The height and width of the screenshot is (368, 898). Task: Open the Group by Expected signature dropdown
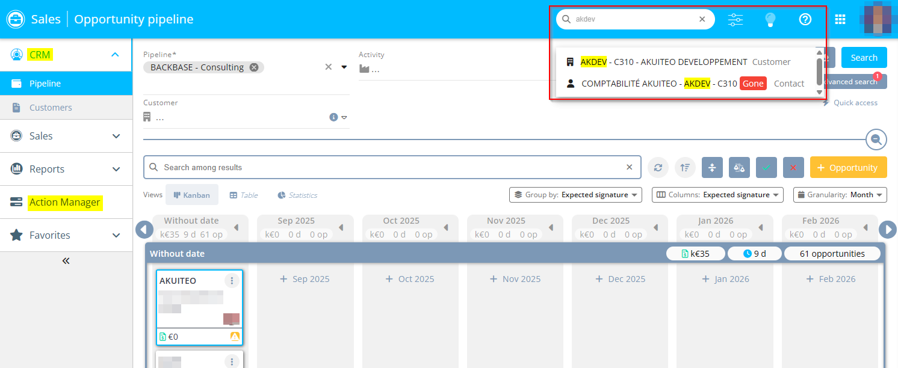[x=575, y=195]
